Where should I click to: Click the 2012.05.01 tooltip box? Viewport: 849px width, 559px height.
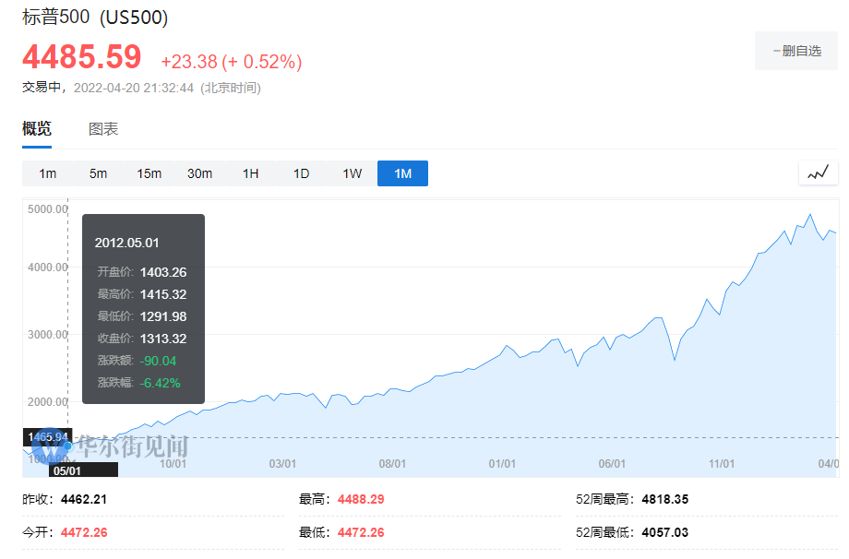click(x=143, y=309)
